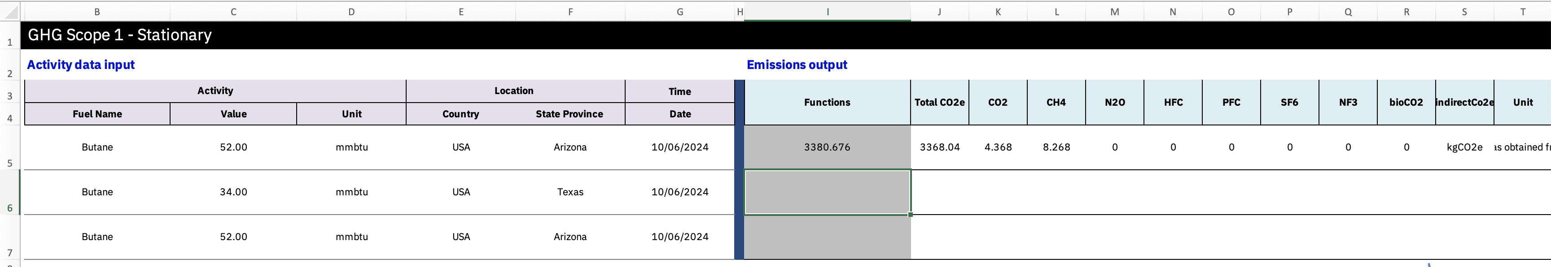
Task: Select column I header
Action: (827, 12)
